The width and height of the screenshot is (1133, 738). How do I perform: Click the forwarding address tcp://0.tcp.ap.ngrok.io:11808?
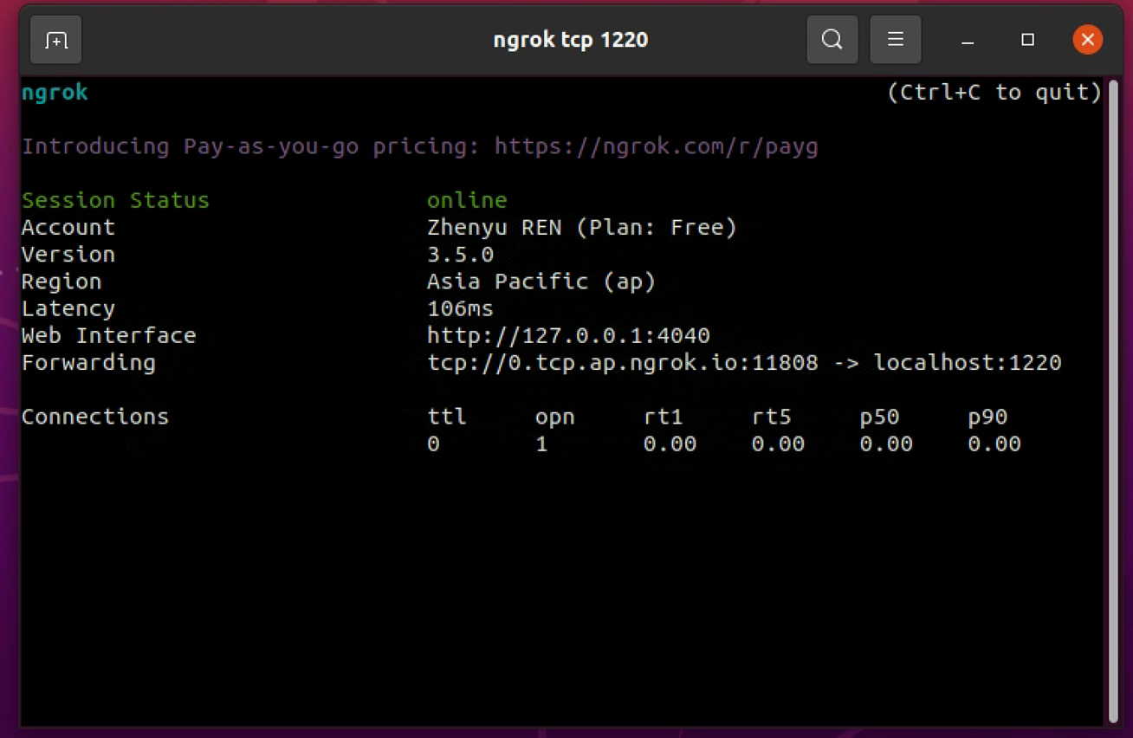click(623, 363)
